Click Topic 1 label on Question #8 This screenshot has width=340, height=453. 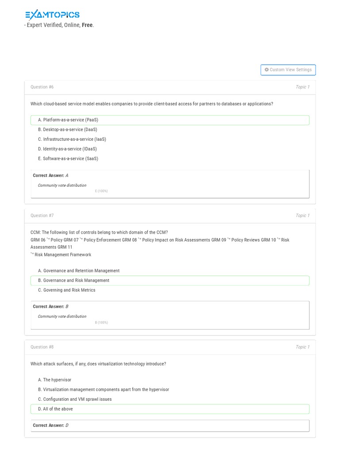[x=302, y=347]
